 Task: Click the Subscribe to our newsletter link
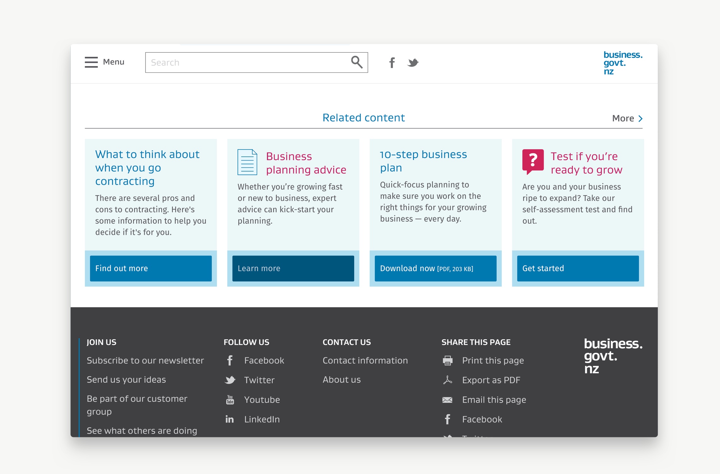(x=145, y=360)
